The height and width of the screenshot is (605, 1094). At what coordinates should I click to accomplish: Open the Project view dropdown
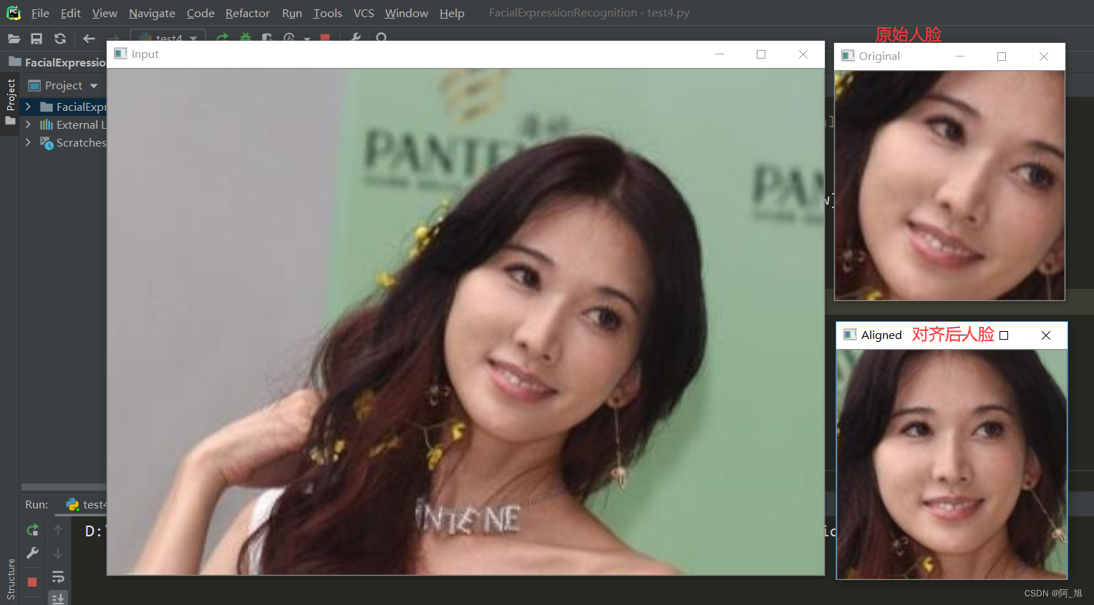tap(94, 86)
